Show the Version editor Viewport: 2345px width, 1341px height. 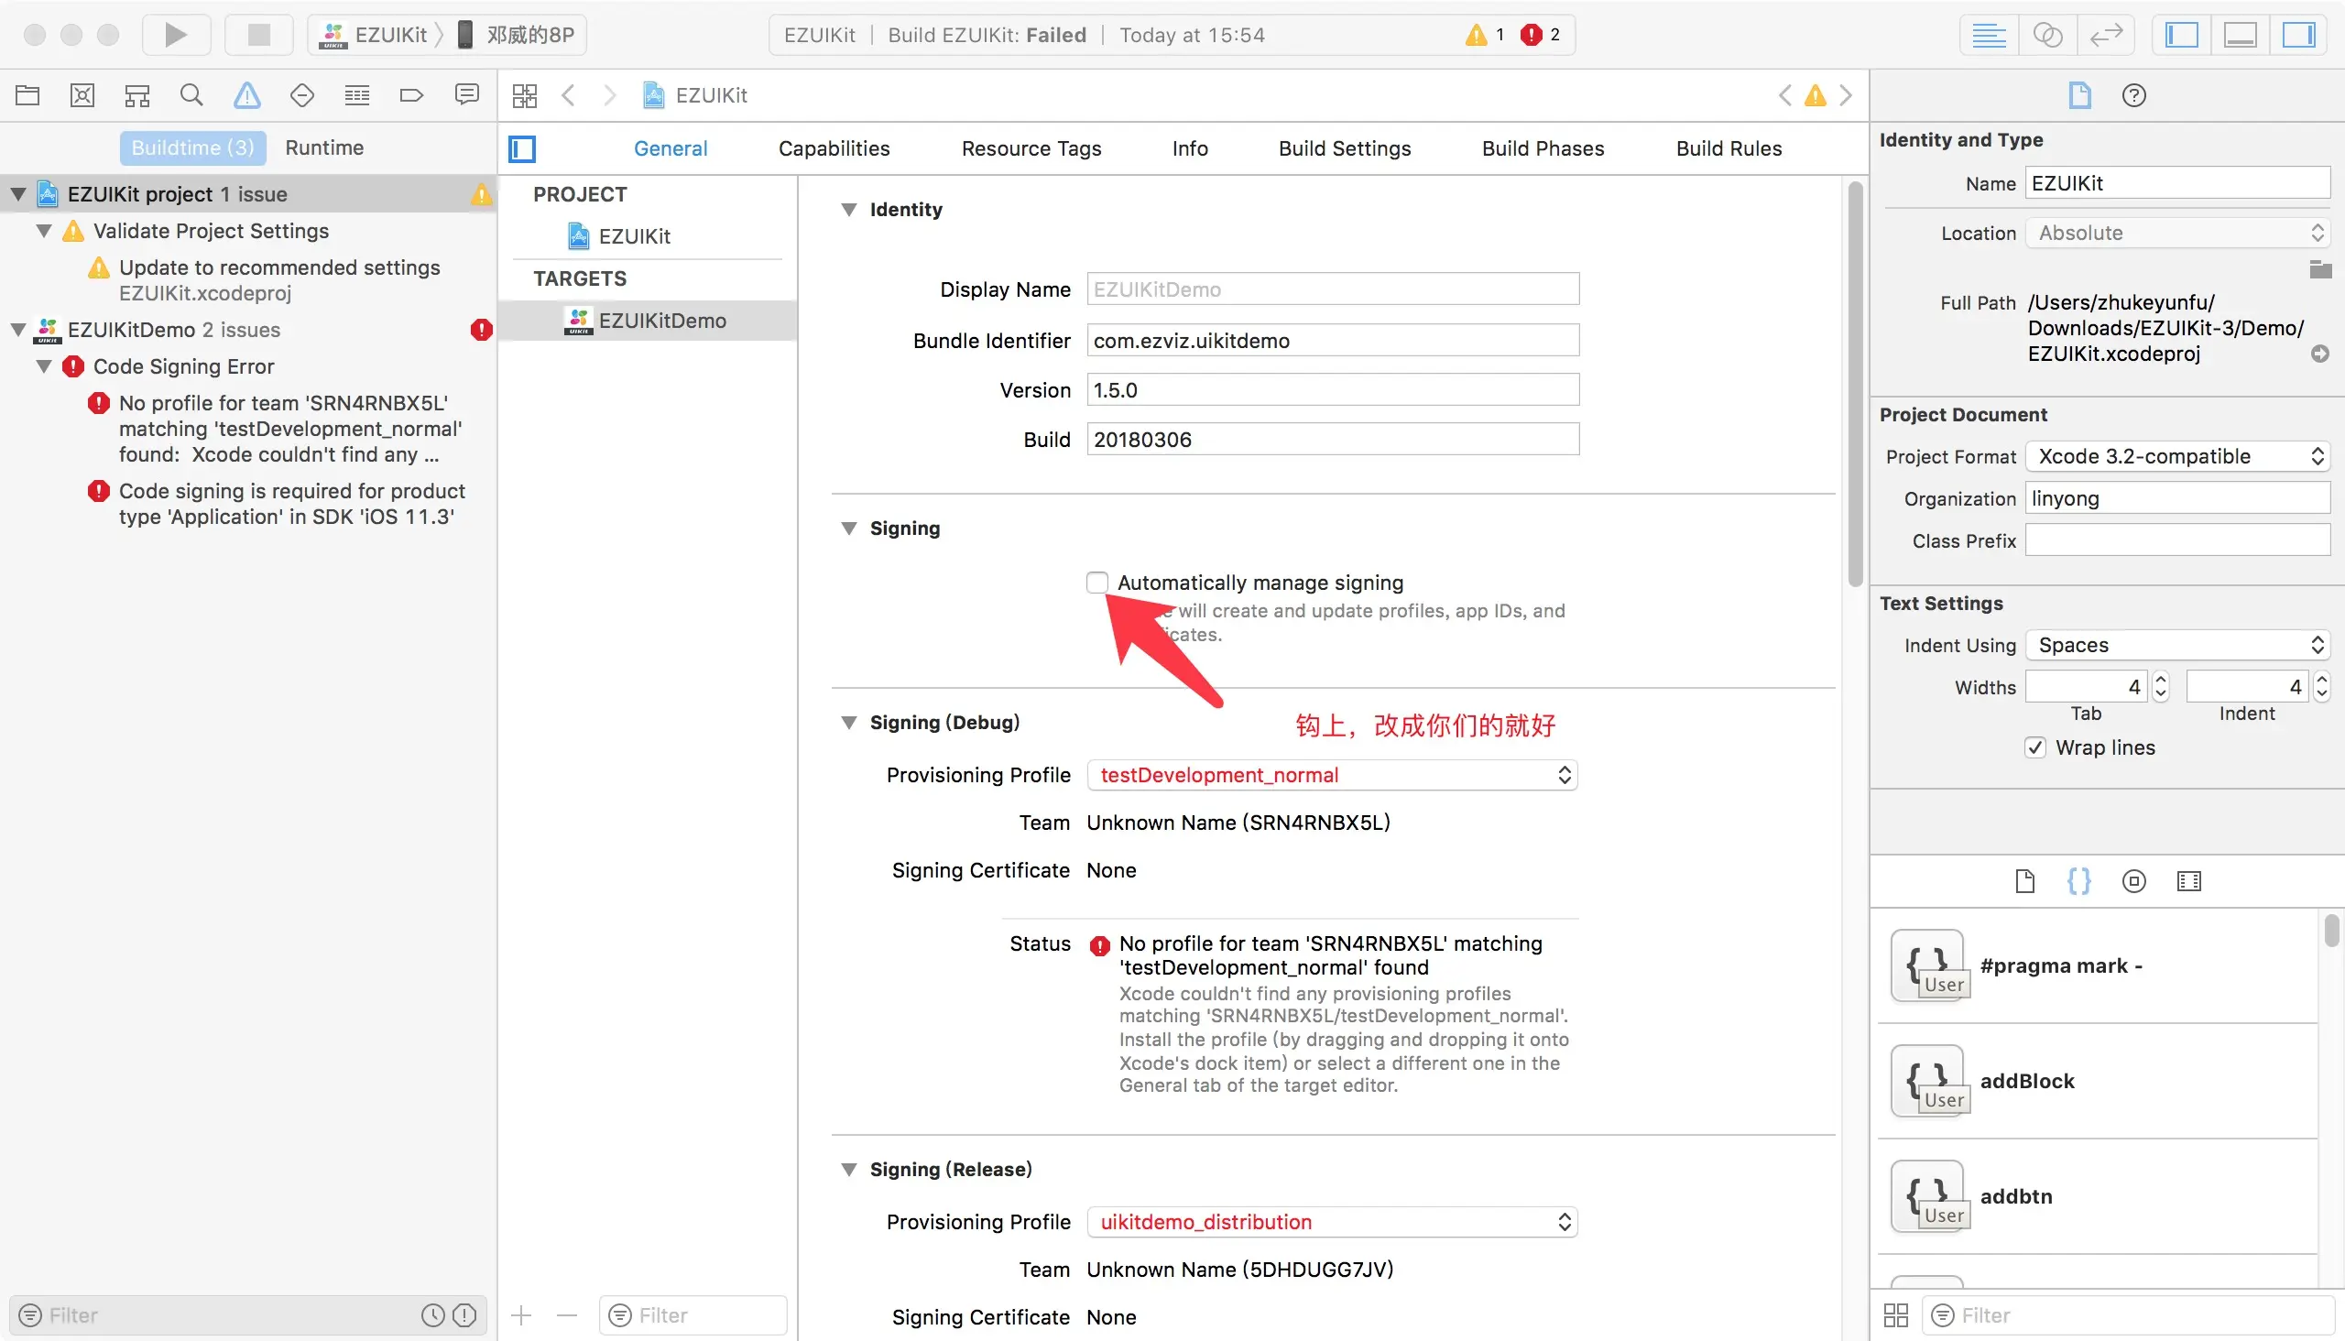point(2106,35)
